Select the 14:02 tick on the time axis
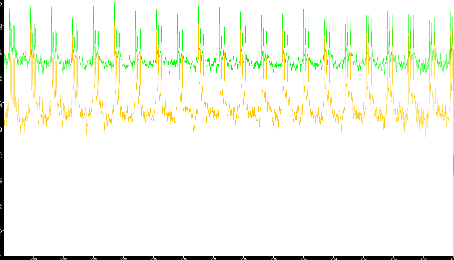 (64, 258)
